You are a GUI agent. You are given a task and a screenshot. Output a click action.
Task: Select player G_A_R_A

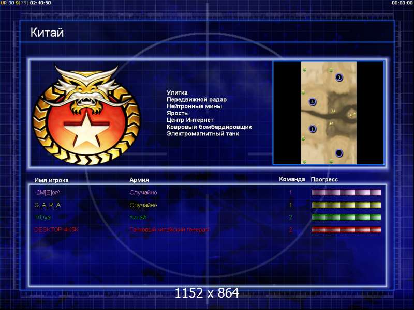pos(47,205)
